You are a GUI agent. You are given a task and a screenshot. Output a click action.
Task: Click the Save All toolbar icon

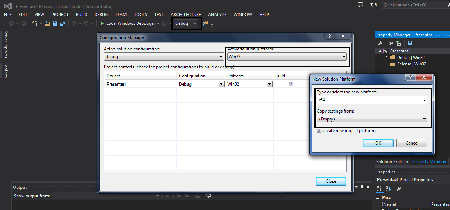(x=63, y=23)
